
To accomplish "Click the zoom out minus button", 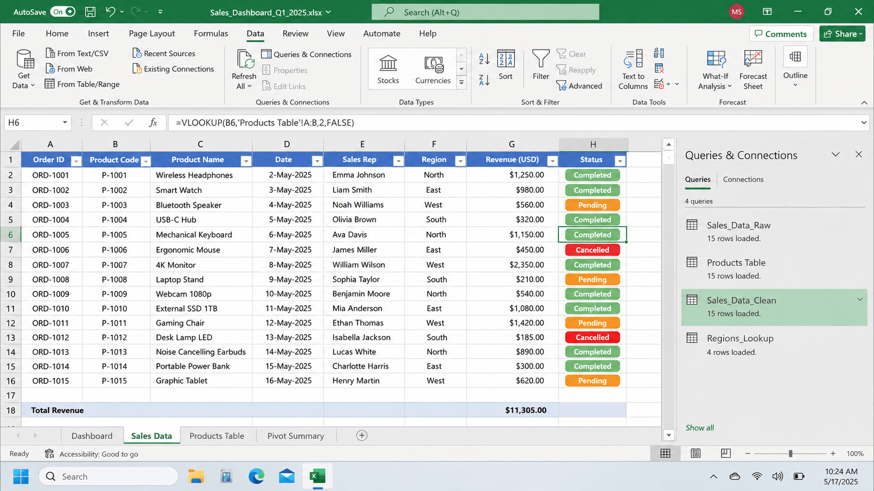I will tap(747, 453).
